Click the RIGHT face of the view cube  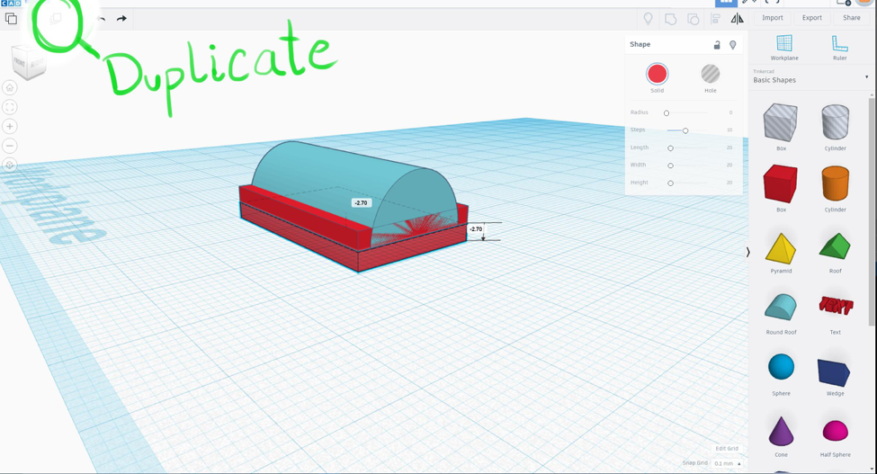pos(37,64)
